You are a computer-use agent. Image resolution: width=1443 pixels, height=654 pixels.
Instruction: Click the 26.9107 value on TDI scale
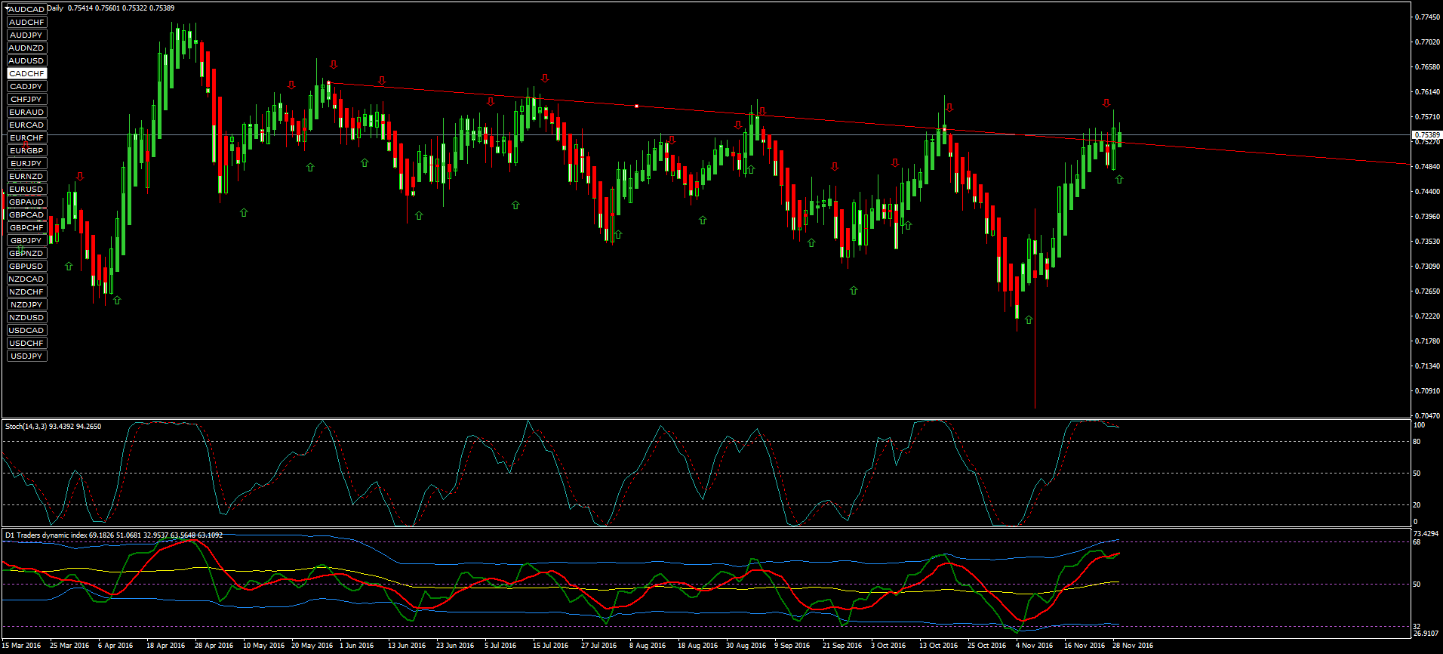1426,634
